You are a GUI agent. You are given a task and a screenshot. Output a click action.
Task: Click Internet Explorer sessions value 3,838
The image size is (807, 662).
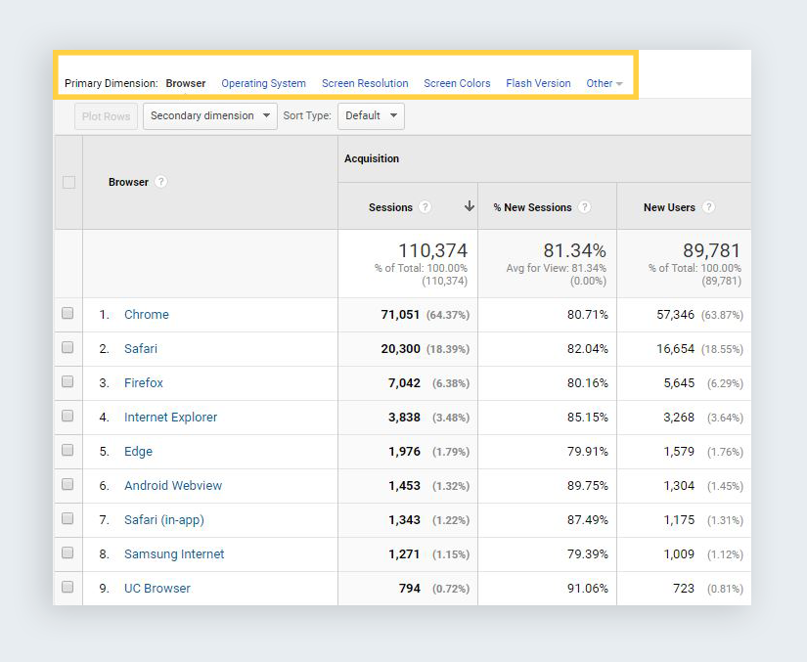(x=404, y=418)
